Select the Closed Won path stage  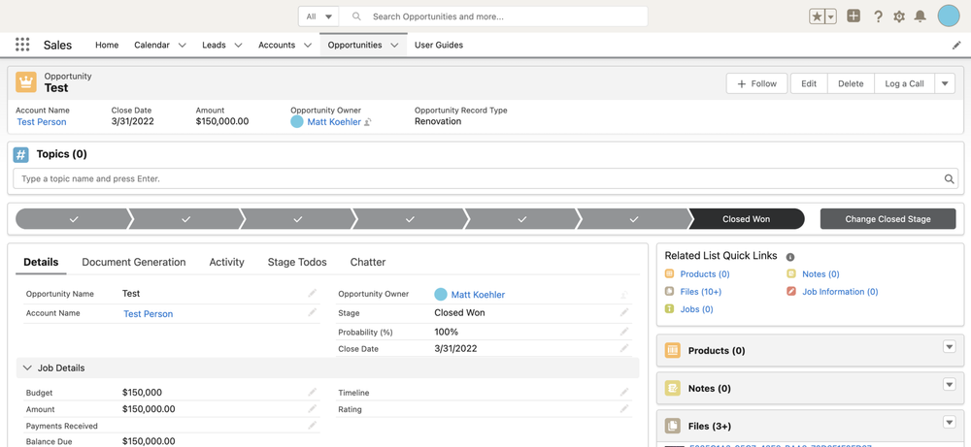point(746,219)
